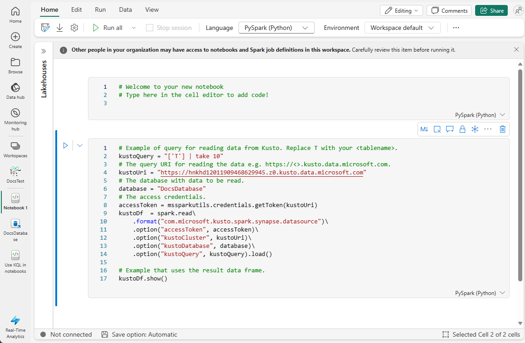Click the kustoDf.show() code line
This screenshot has width=525, height=343.
(x=143, y=279)
